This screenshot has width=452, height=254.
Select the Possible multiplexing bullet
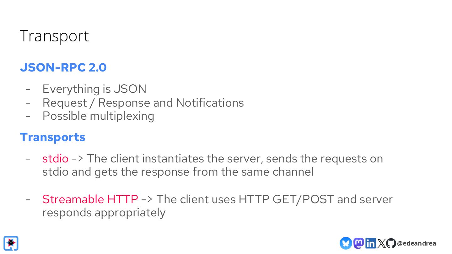[98, 116]
